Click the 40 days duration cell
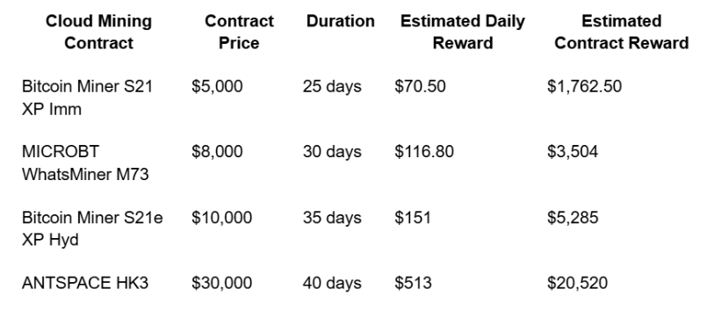 [x=332, y=283]
